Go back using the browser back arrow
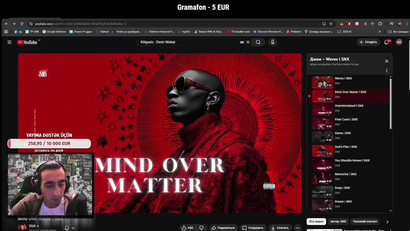 (6, 24)
